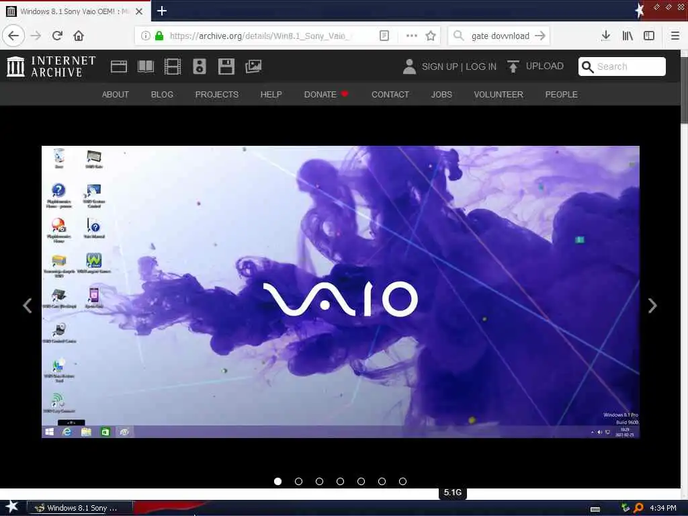
Task: Select the second carousel dot
Action: coord(299,481)
